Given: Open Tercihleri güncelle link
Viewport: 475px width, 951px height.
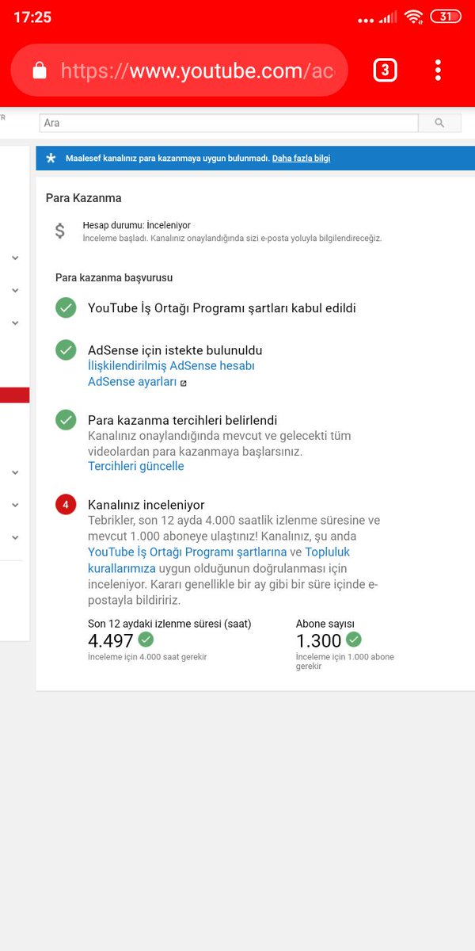Looking at the screenshot, I should [x=136, y=466].
